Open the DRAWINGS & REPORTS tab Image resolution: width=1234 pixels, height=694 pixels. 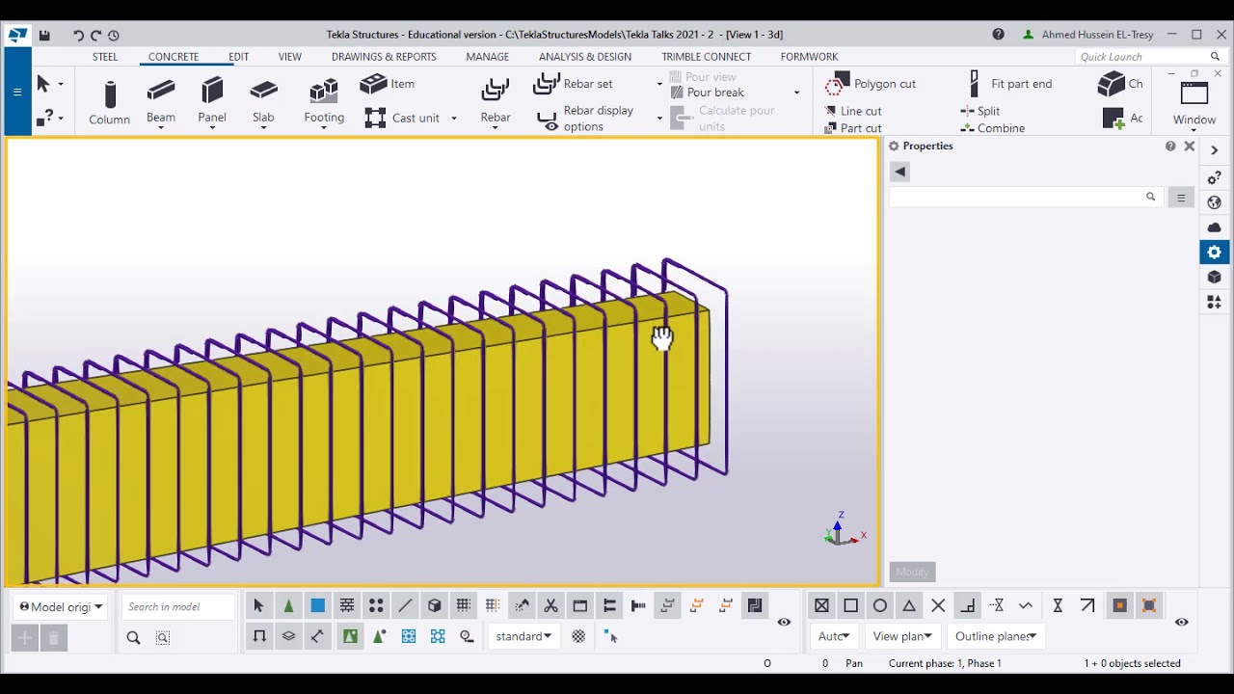tap(384, 57)
